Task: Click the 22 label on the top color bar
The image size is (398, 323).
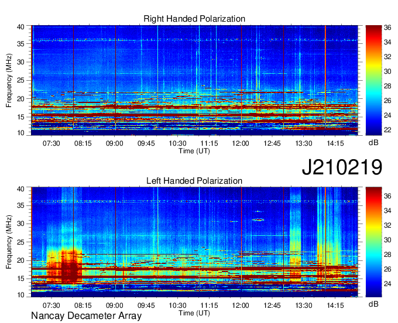Action: point(387,130)
